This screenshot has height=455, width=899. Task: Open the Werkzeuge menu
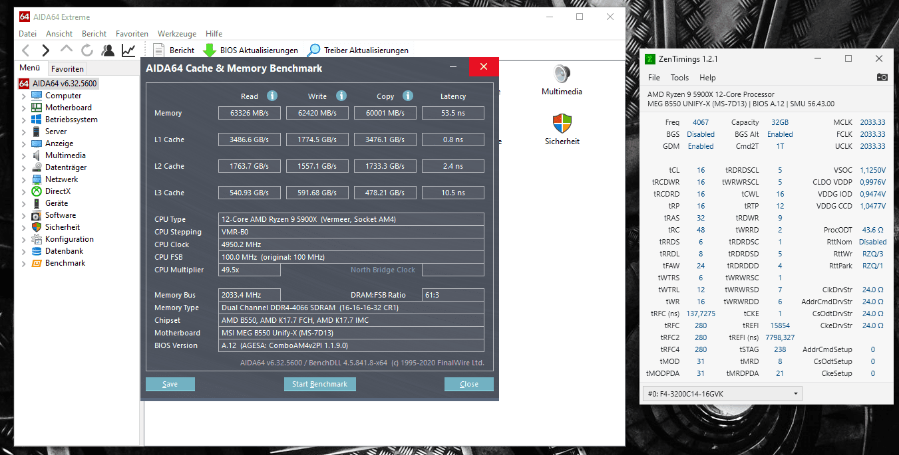click(177, 33)
